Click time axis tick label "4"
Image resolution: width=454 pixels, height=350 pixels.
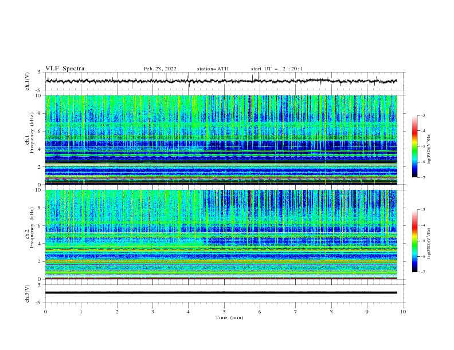coord(189,312)
